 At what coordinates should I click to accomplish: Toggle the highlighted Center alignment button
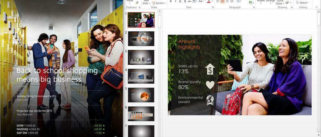[222, 1]
